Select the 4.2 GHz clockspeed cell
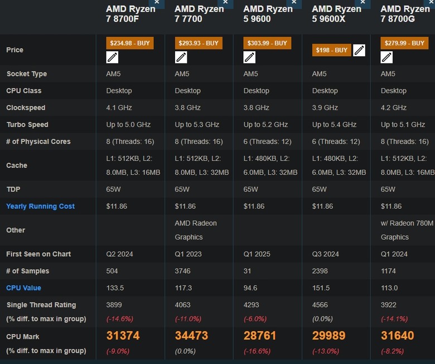This screenshot has height=364, width=435. (394, 107)
